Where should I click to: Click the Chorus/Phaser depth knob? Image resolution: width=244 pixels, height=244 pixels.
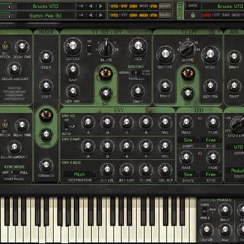(x=207, y=229)
